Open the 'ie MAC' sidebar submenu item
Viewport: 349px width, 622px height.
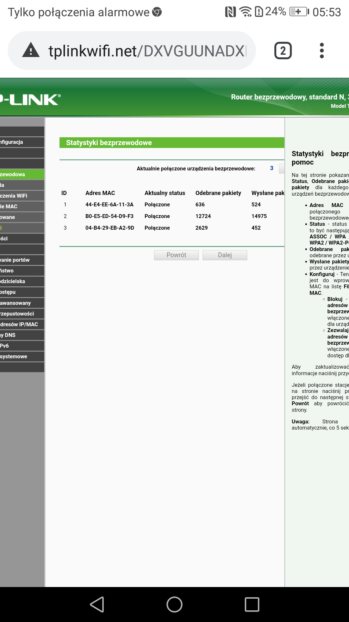click(22, 206)
